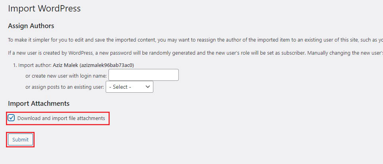Click the blue checkmark icon
Screen dimensions: 383x164
(11, 118)
